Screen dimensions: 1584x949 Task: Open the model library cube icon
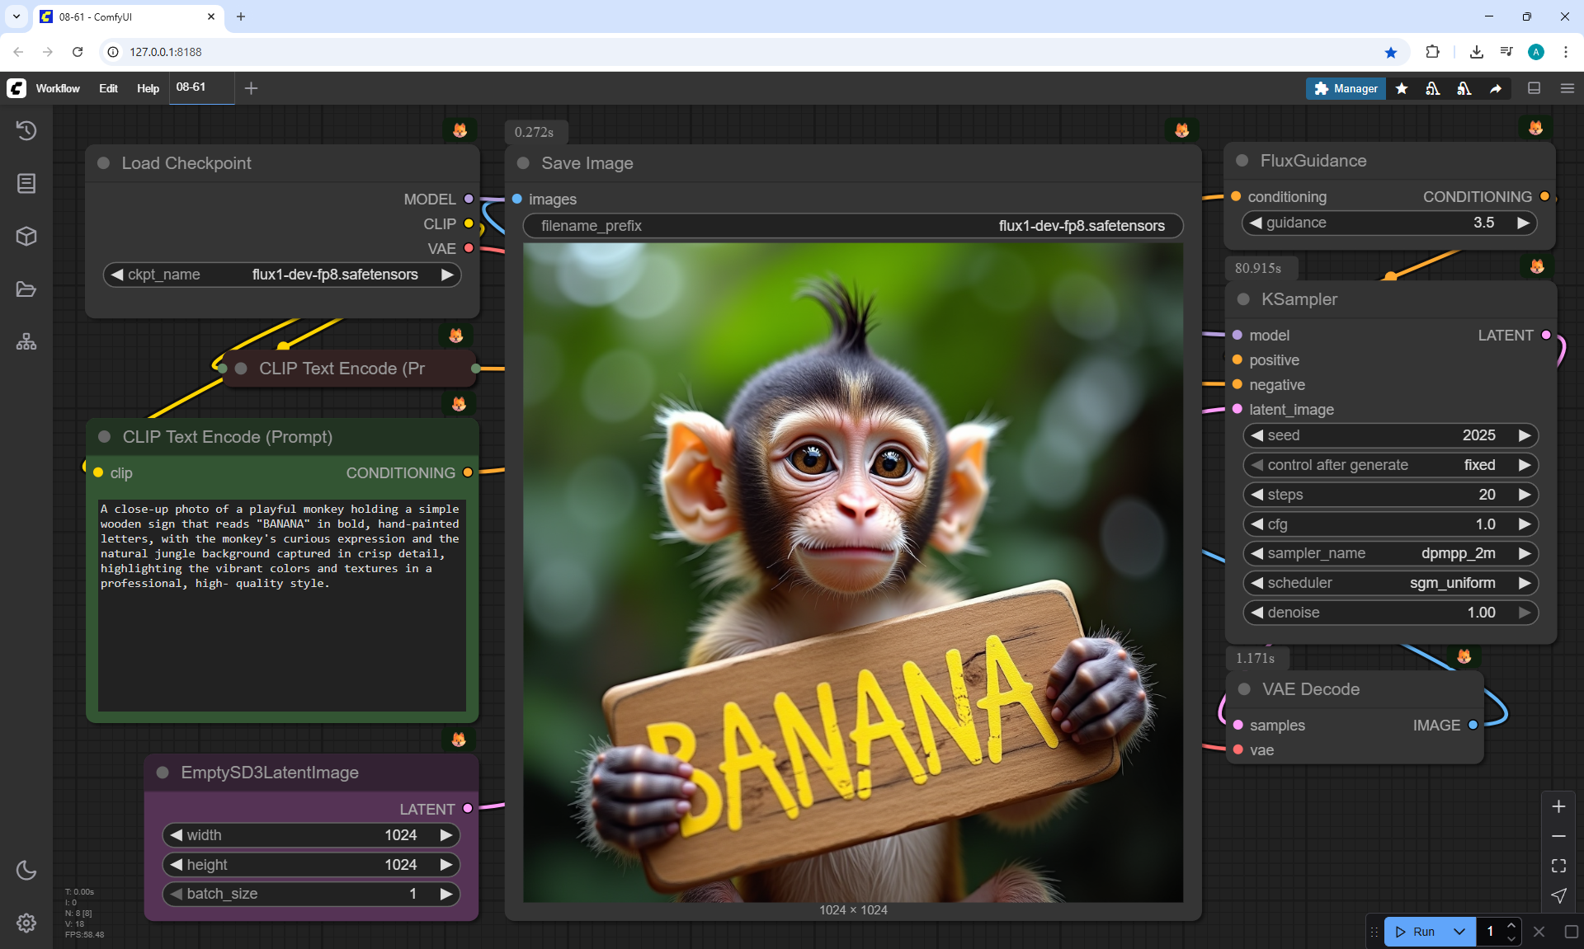click(26, 237)
